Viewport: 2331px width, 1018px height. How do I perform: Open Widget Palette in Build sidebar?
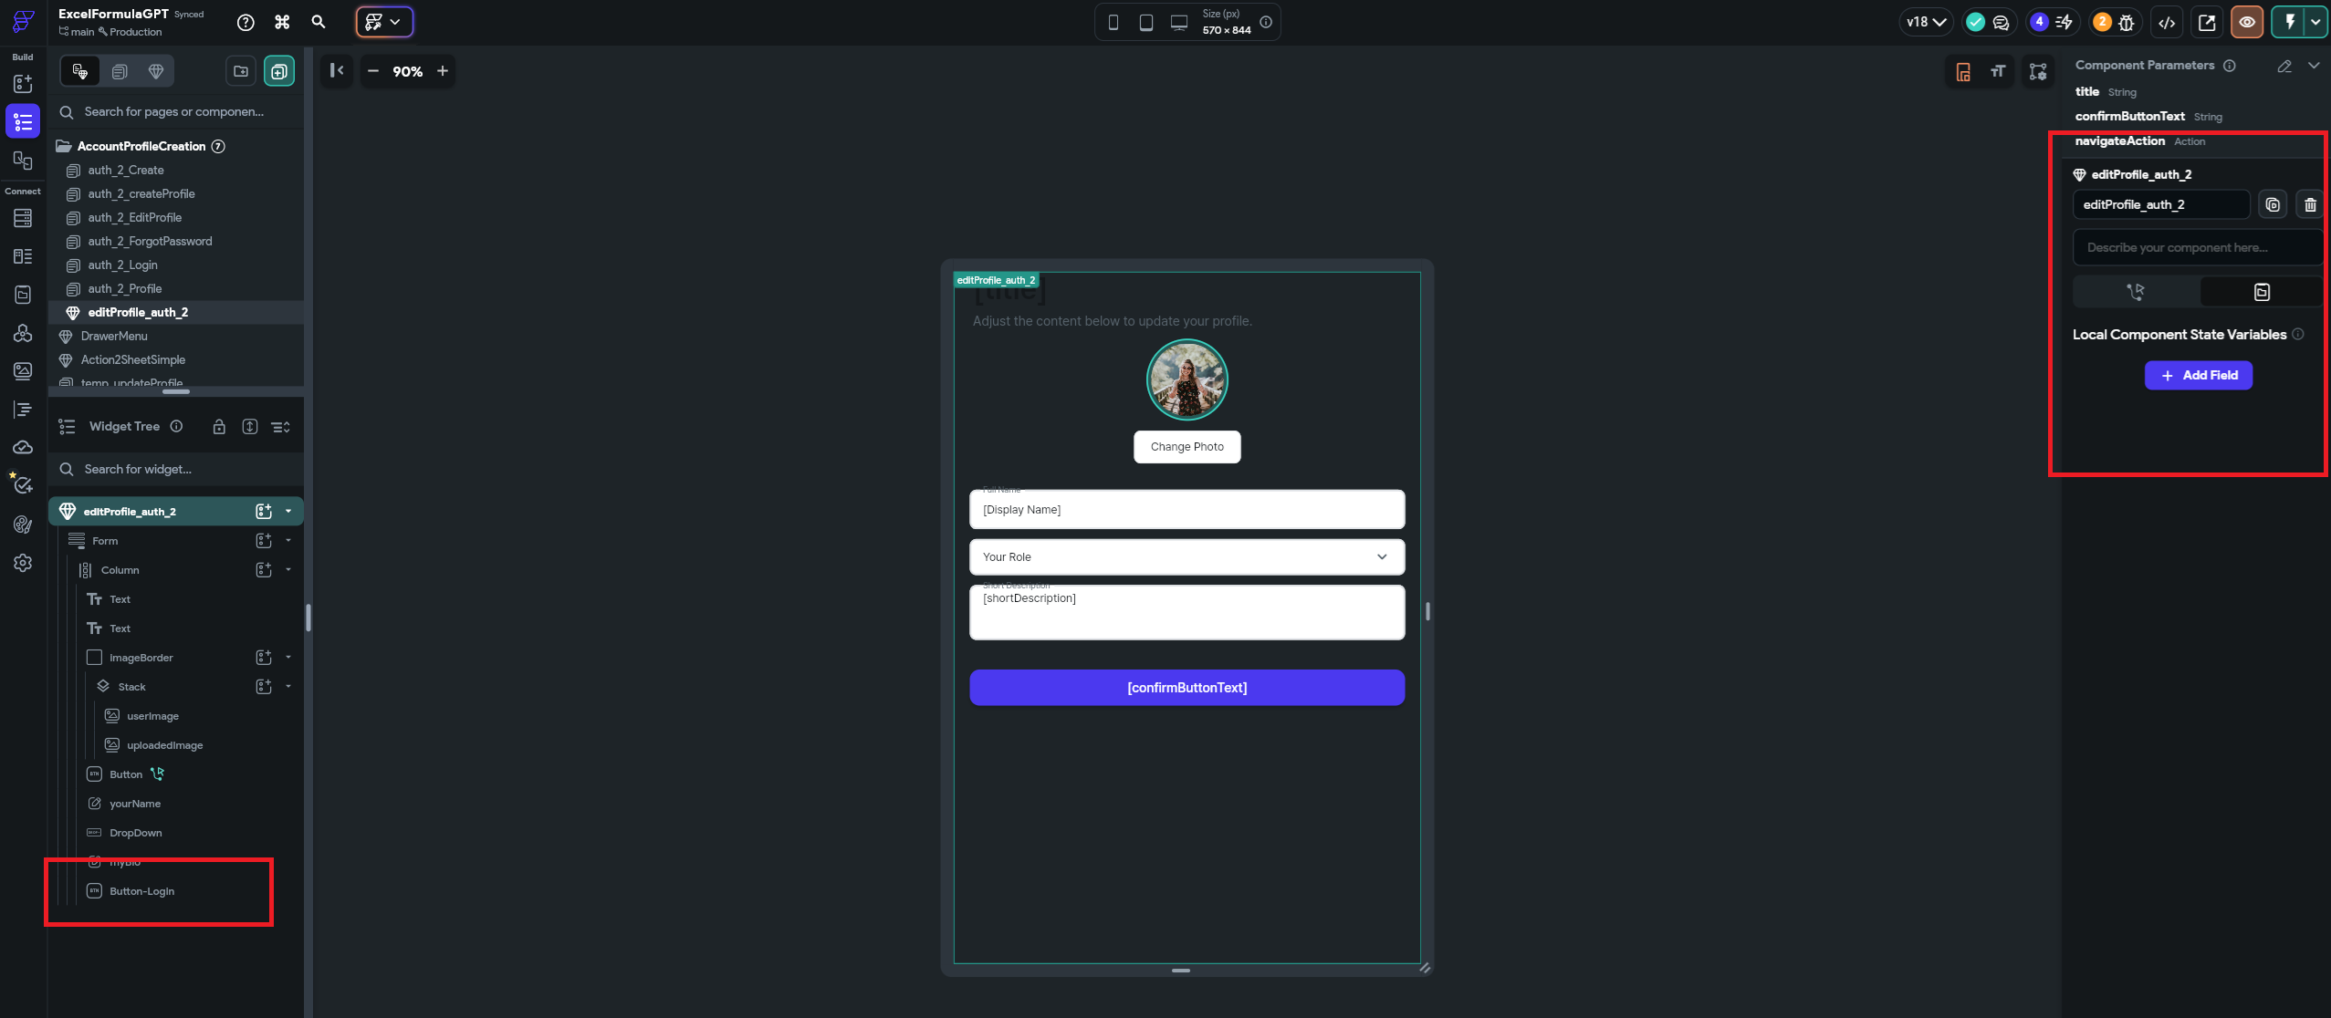(23, 84)
